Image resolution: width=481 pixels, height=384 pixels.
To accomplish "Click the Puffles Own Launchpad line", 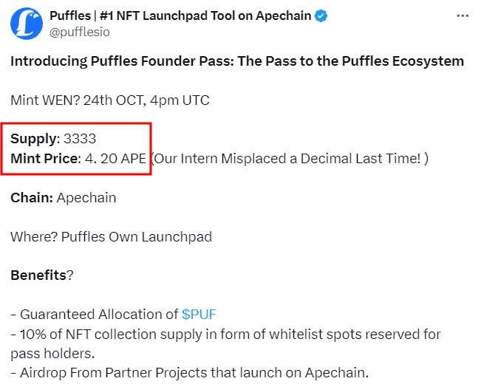I will pyautogui.click(x=111, y=237).
